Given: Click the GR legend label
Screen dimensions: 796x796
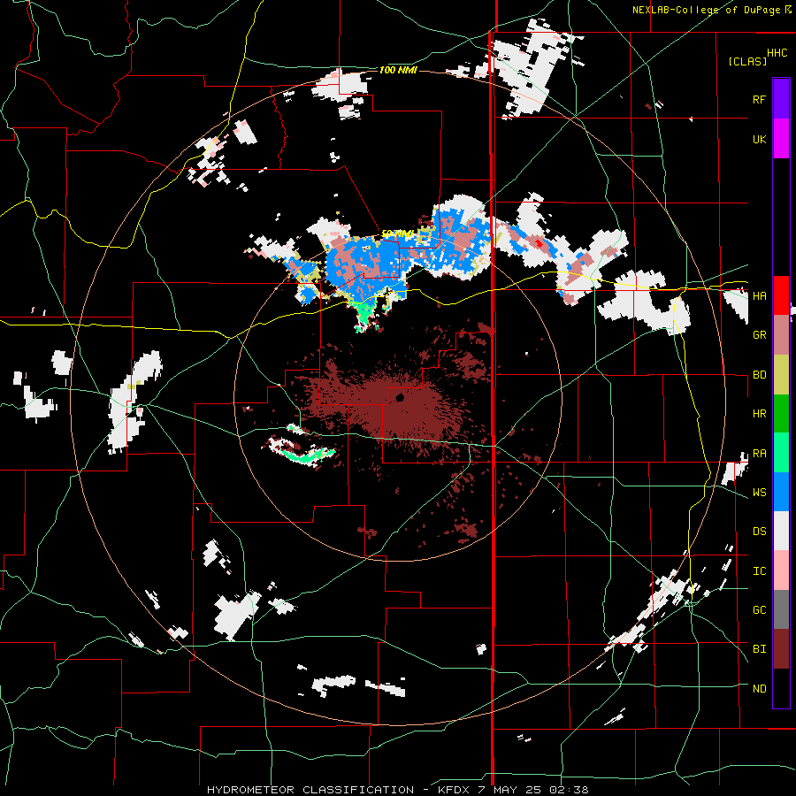Looking at the screenshot, I should (x=759, y=335).
